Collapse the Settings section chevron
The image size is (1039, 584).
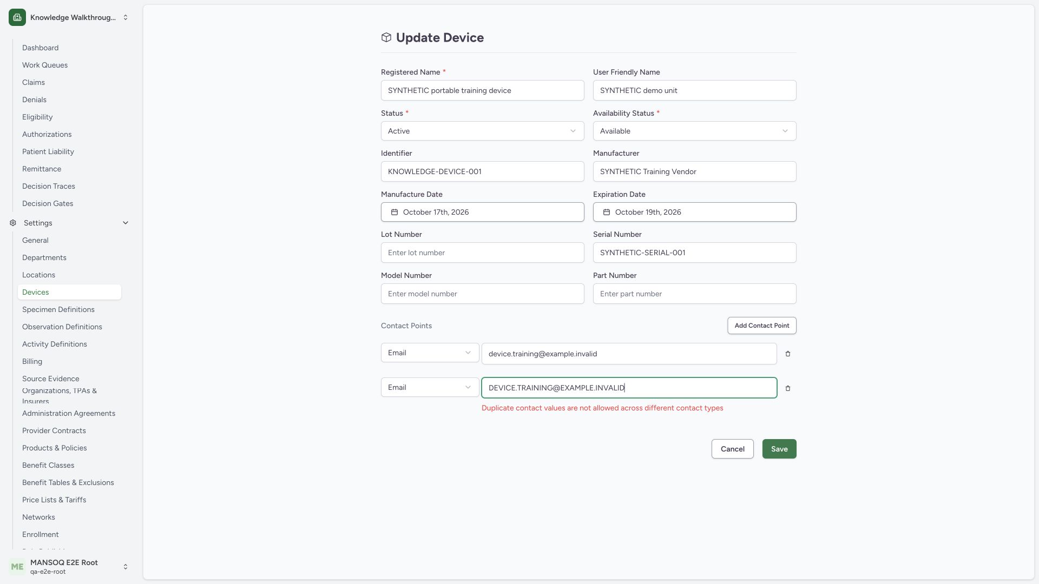click(126, 223)
